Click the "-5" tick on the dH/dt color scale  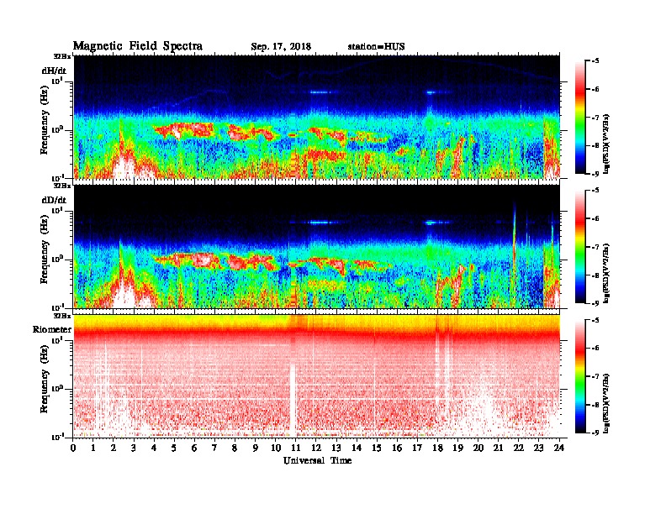point(596,61)
